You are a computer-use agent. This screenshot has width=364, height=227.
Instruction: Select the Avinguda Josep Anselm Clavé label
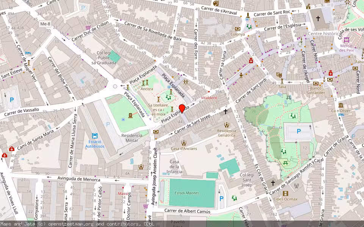pyautogui.click(x=154, y=177)
